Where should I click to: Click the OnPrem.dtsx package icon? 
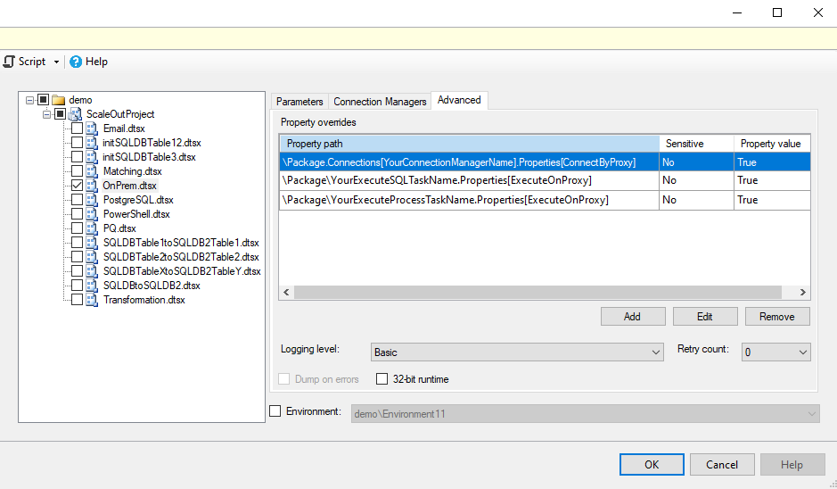click(x=92, y=186)
